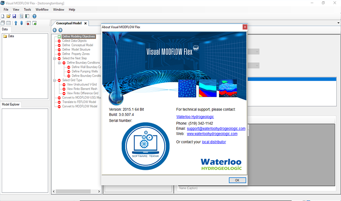This screenshot has width=341, height=201.
Task: Click red stop icon beside Define Property Zones
Action: pyautogui.click(x=59, y=54)
